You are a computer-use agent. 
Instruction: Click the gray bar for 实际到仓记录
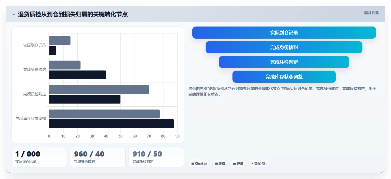pyautogui.click(x=60, y=41)
